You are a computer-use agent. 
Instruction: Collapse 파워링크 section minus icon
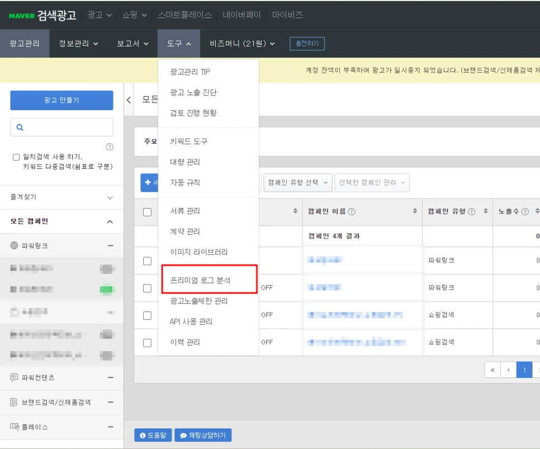pyautogui.click(x=111, y=245)
